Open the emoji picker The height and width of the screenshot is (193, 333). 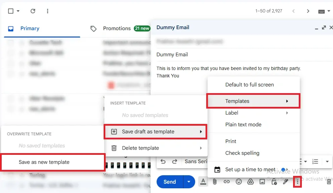click(239, 182)
